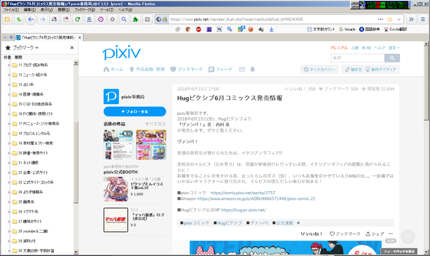
Task: Open the ファイル(F) menu
Action: 11,9
